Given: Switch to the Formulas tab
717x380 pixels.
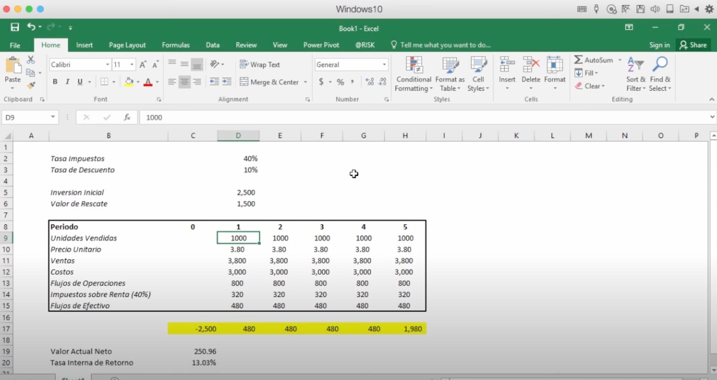Looking at the screenshot, I should click(175, 45).
